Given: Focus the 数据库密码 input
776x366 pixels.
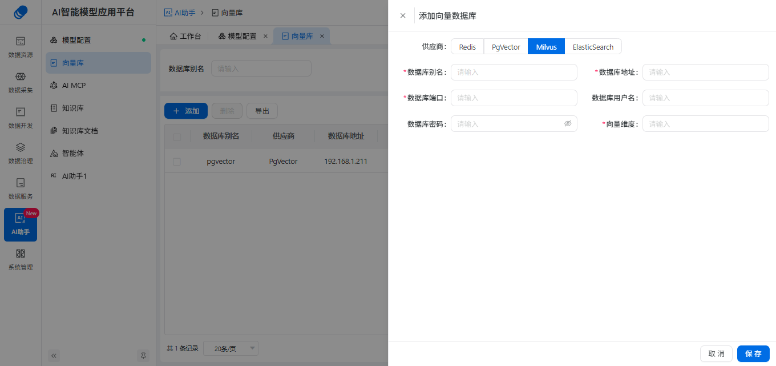Looking at the screenshot, I should [514, 123].
